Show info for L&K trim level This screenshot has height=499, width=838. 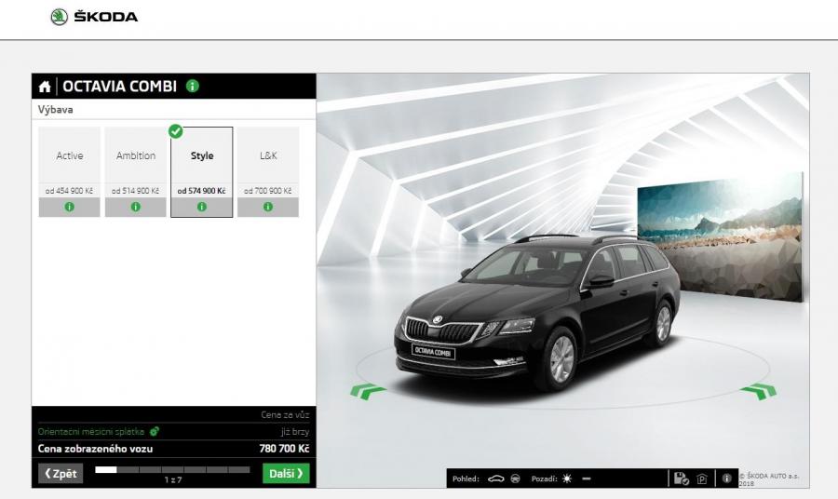click(268, 207)
